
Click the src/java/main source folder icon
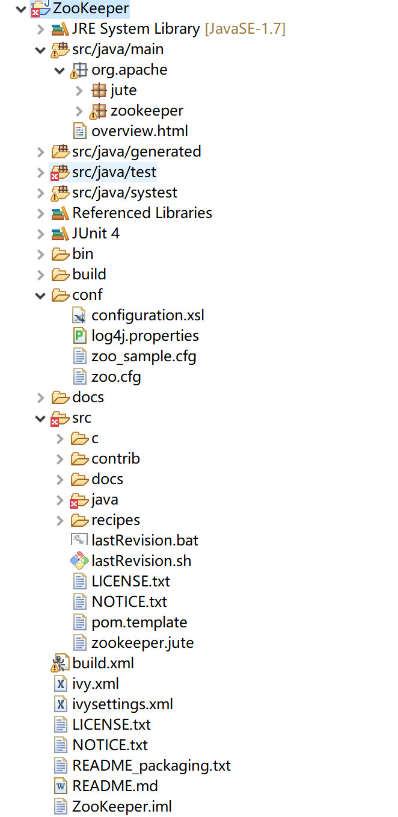[x=60, y=49]
